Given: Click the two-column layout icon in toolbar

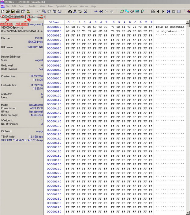Looking at the screenshot, I should 179,11.
